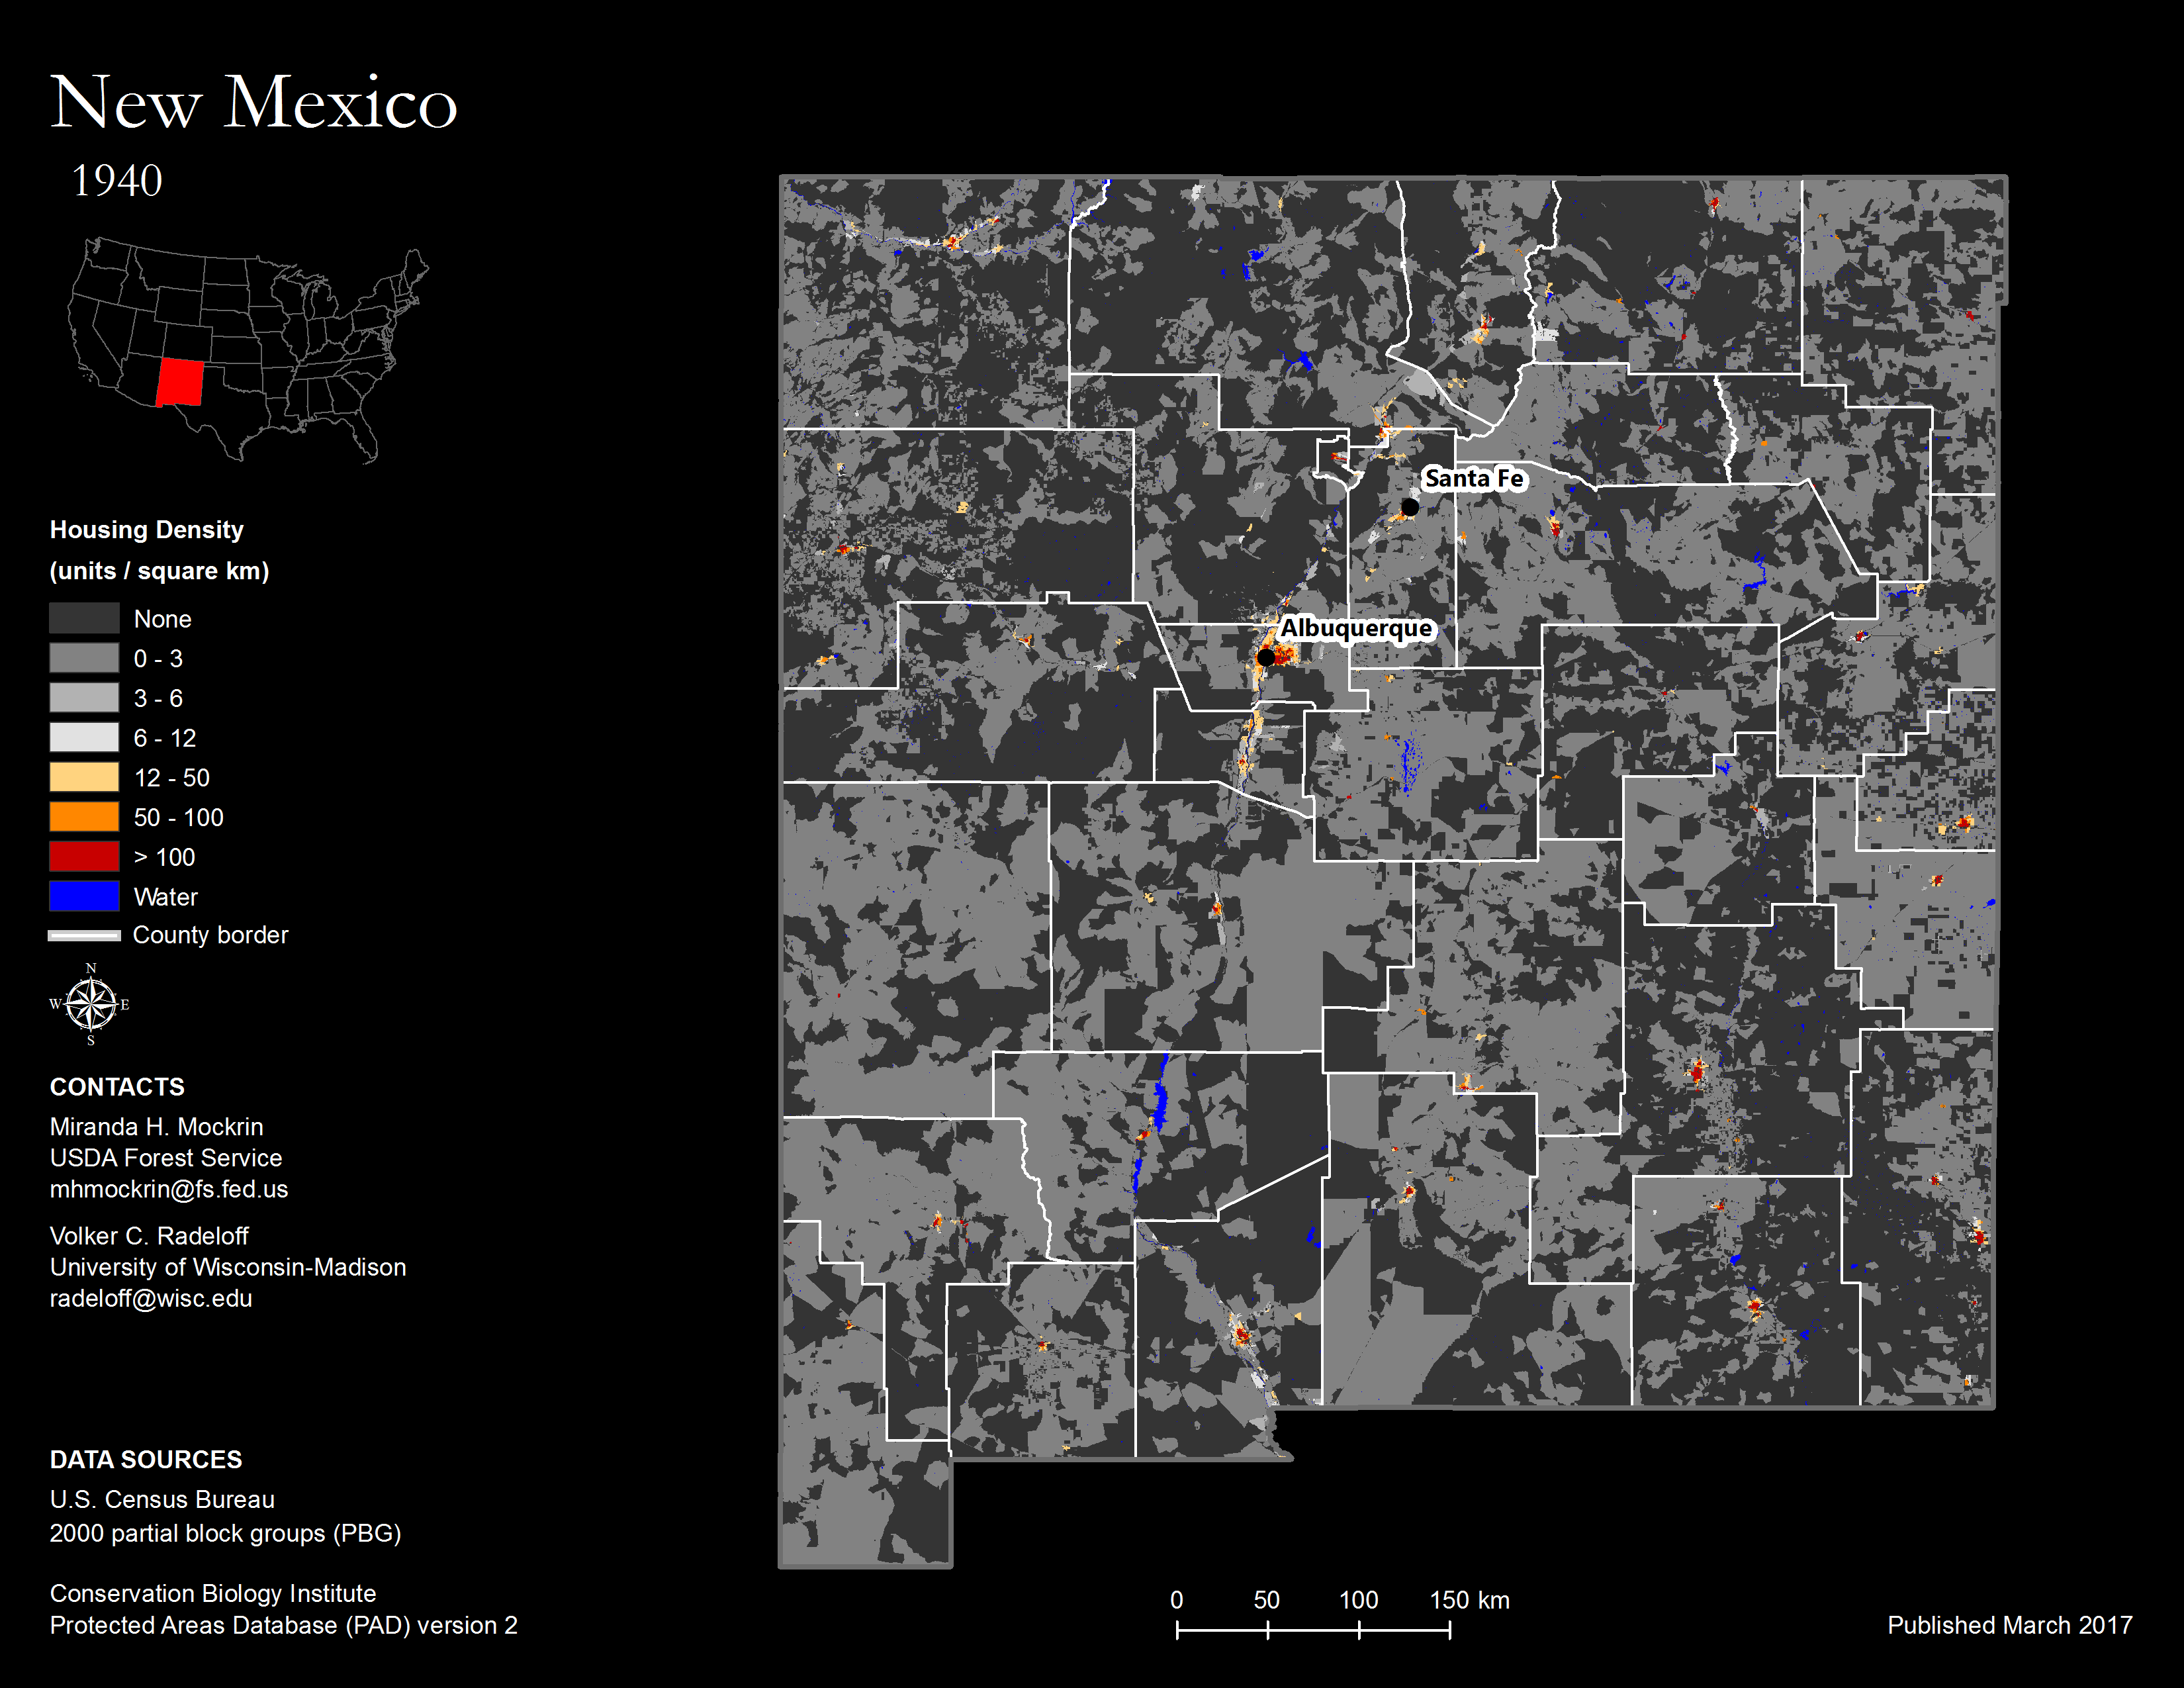This screenshot has width=2184, height=1688.
Task: Click the 'County border' legend label
Action: click(x=210, y=935)
